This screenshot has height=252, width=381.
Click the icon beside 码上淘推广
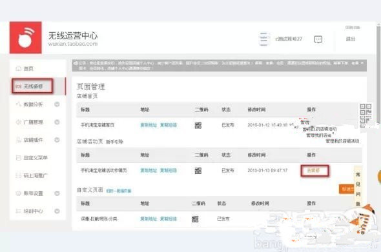(19, 175)
